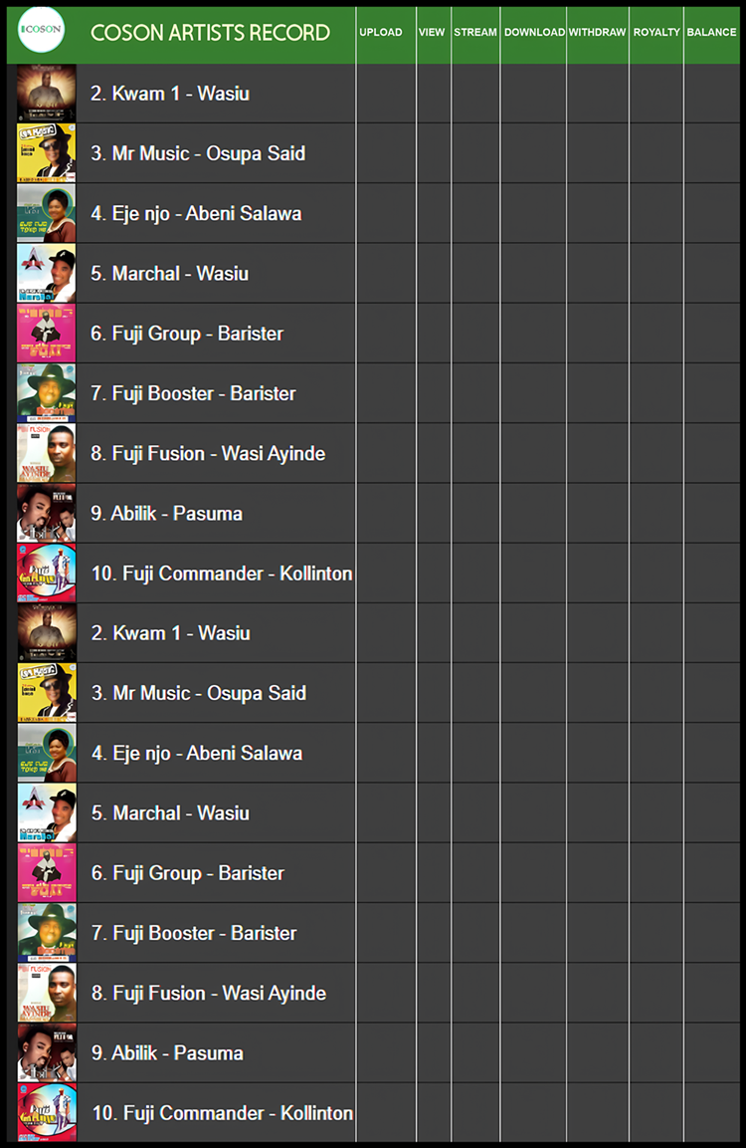
Task: Click first Fuji Group pink album cover
Action: tap(47, 334)
